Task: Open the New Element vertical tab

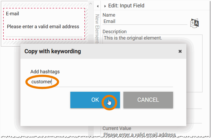Action: tap(97, 28)
